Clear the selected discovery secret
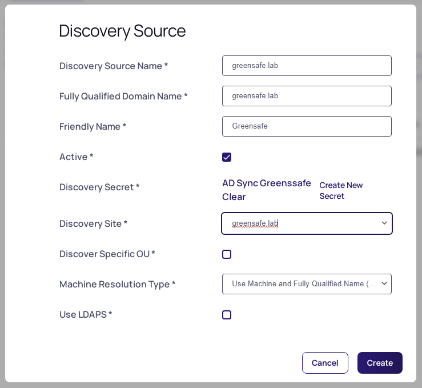 tap(234, 197)
